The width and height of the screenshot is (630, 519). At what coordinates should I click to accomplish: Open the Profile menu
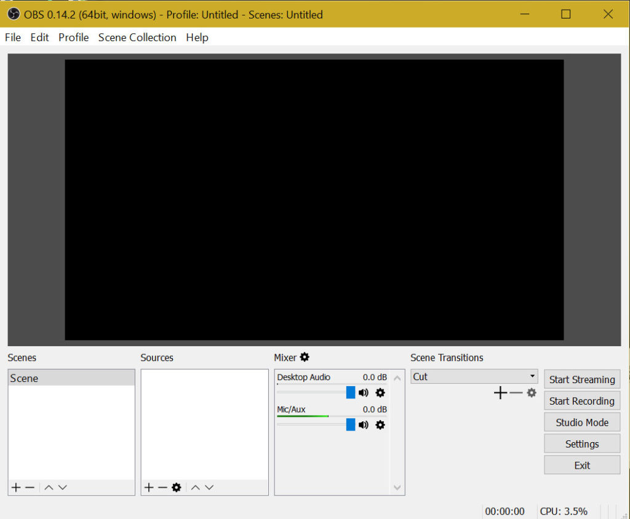[x=74, y=38]
